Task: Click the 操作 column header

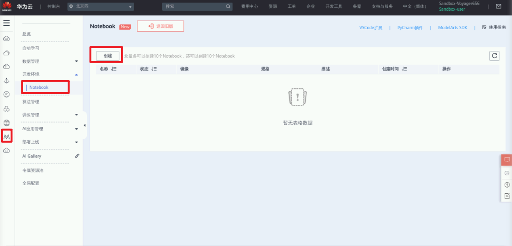Action: (446, 69)
